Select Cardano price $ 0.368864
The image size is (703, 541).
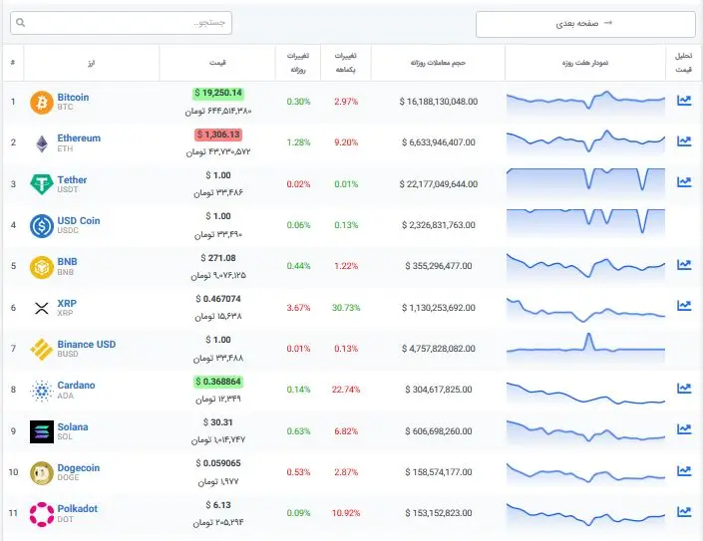[x=218, y=382]
